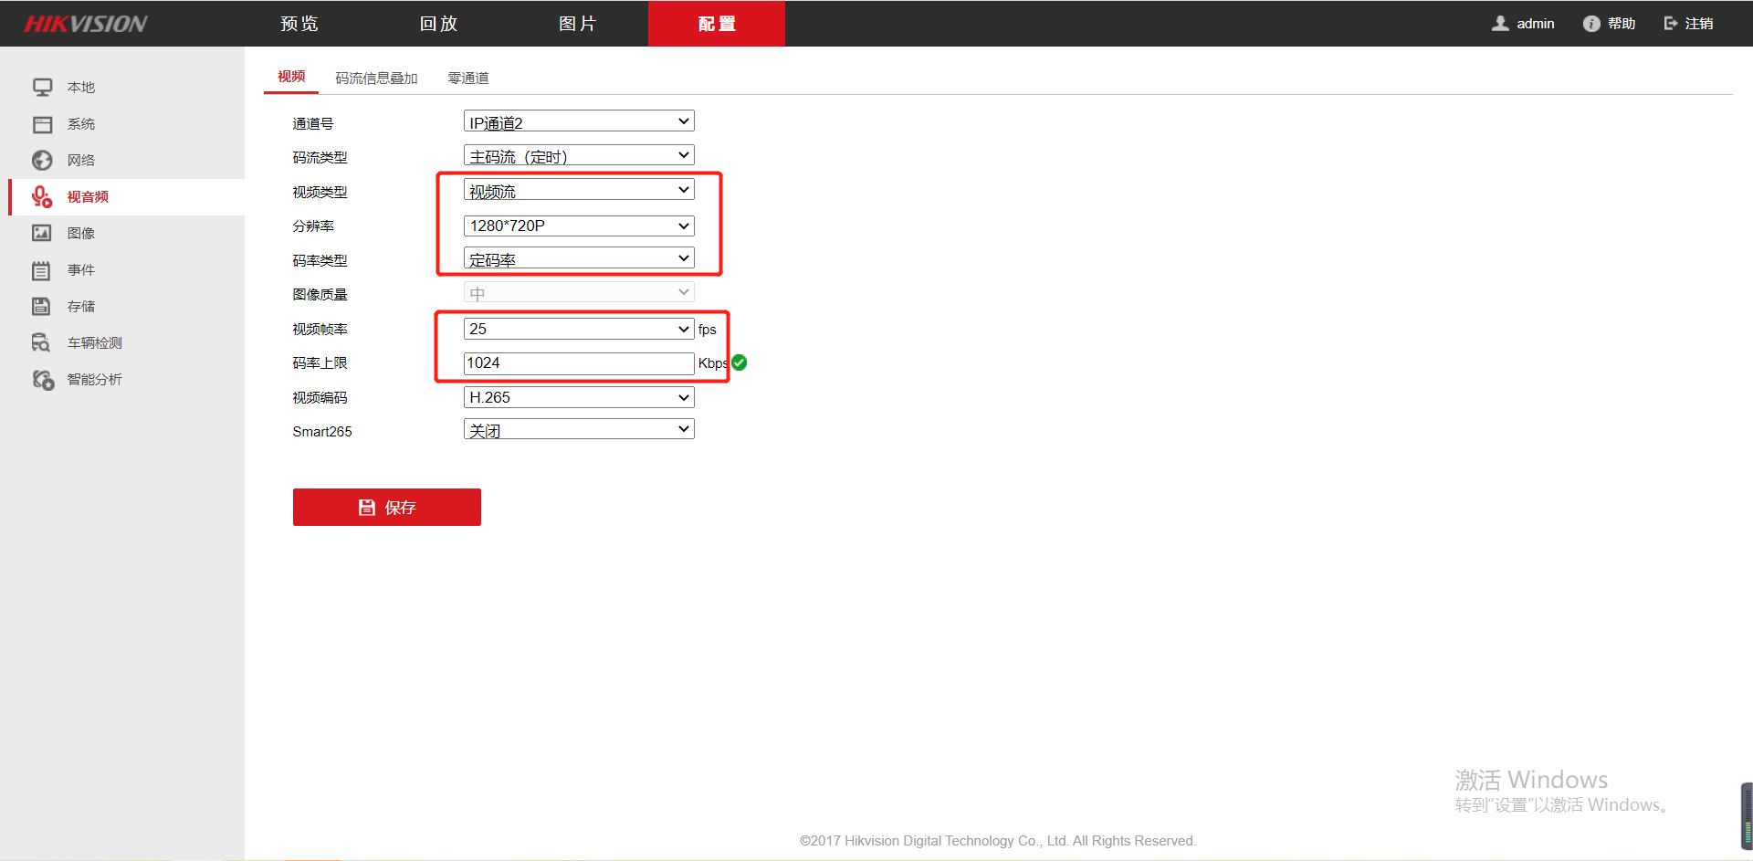Viewport: 1753px width, 861px height.
Task: Click the 网络 globe icon in sidebar
Action: point(43,161)
